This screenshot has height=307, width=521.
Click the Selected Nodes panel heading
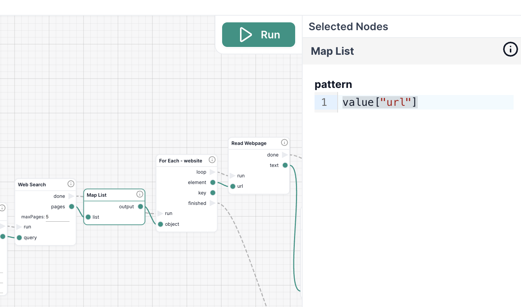pos(348,26)
